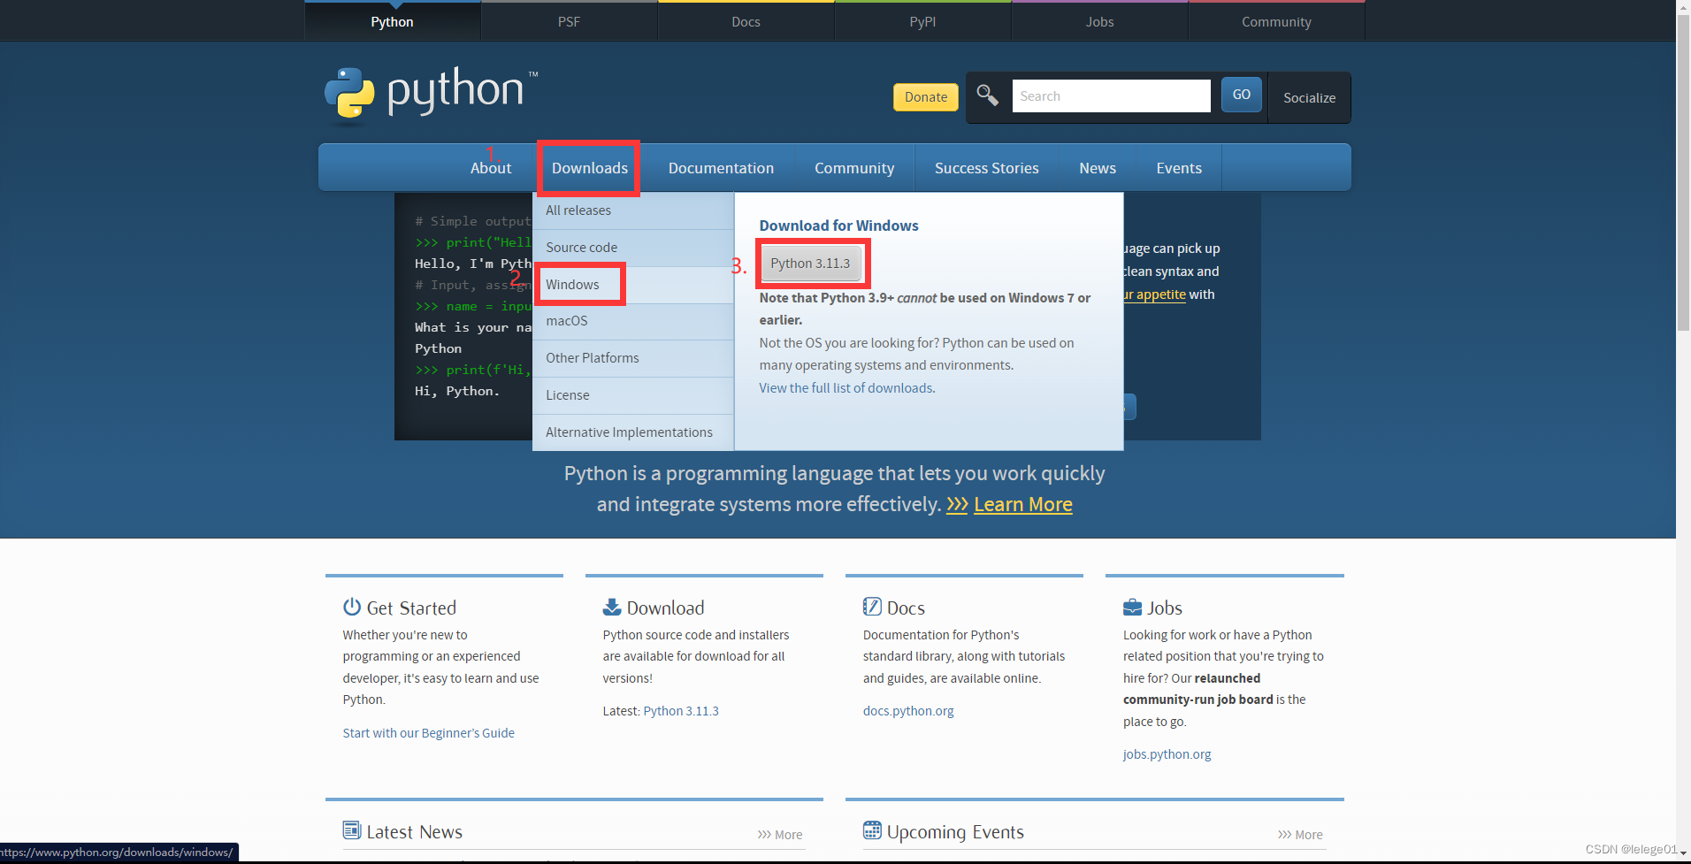Select All releases in Downloads menu
Viewport: 1691px width, 864px height.
pos(633,210)
